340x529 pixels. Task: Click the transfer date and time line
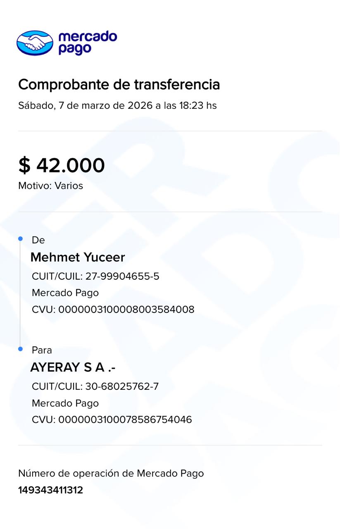tap(117, 105)
